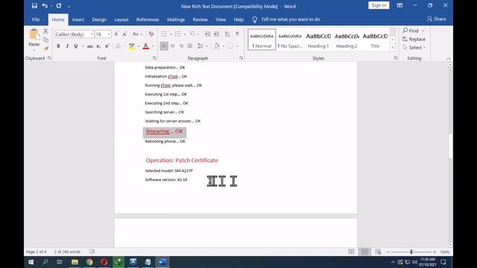Viewport: 477px width, 268px height.
Task: Click the zoom slider handle
Action: tap(411, 252)
